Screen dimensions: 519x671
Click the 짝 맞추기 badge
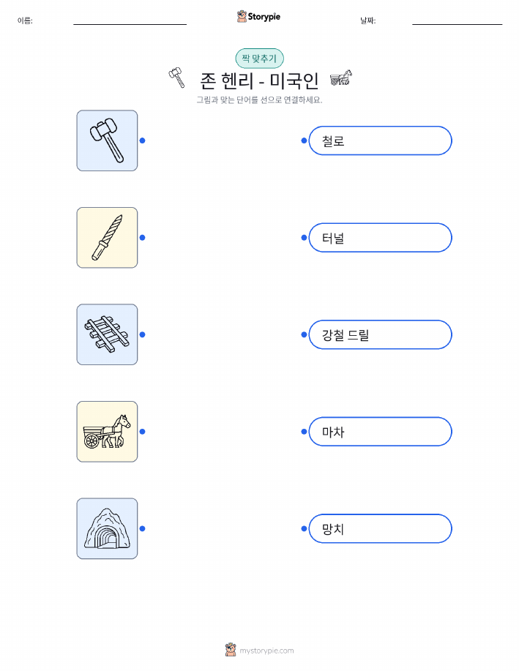pyautogui.click(x=259, y=59)
